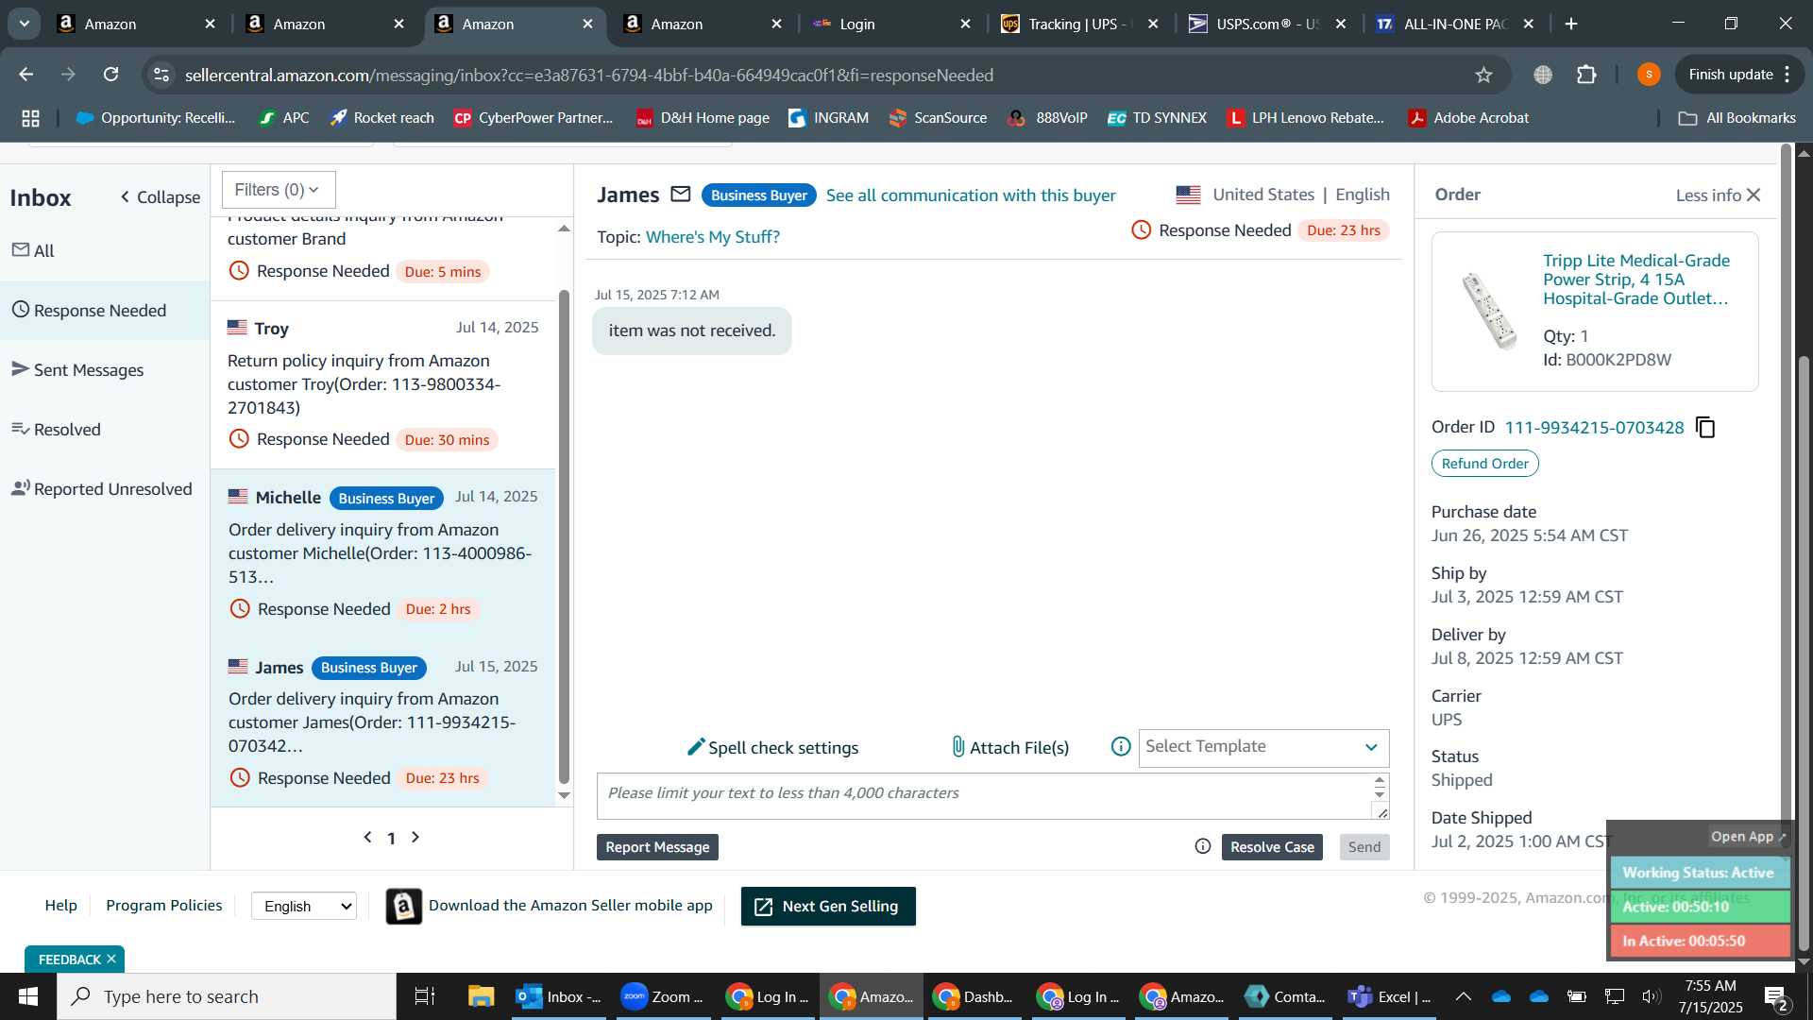This screenshot has width=1813, height=1020.
Task: Open the Select Template info icon
Action: point(1121,747)
